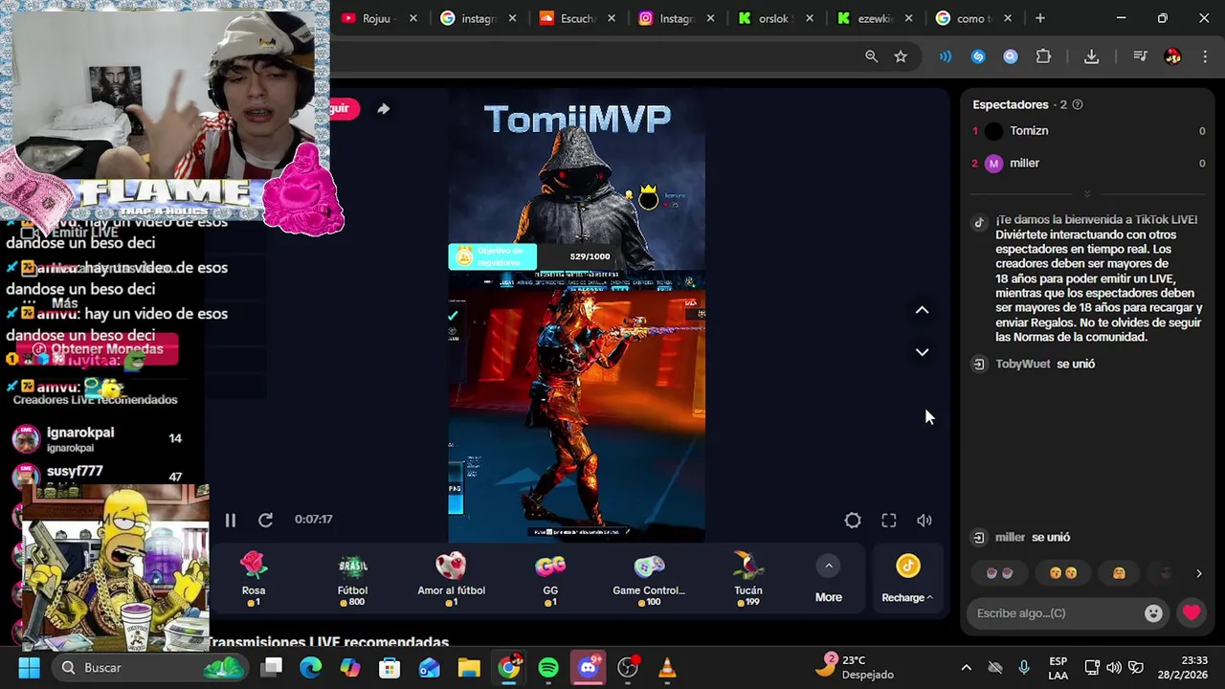This screenshot has width=1225, height=689.
Task: Send the Amor al fútbol gift
Action: pyautogui.click(x=451, y=579)
